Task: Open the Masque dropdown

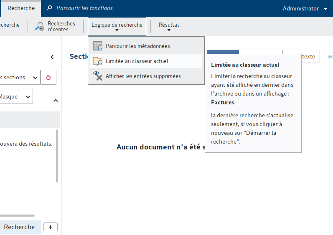Action: 16,96
